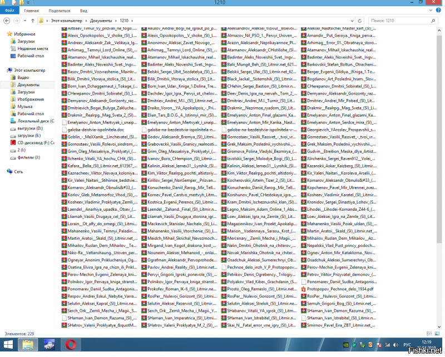This screenshot has width=445, height=357.
Task: Click icon of Pechnoe_delo_inzh_V_P_Protopopov file
Action: pyautogui.click(x=224, y=267)
